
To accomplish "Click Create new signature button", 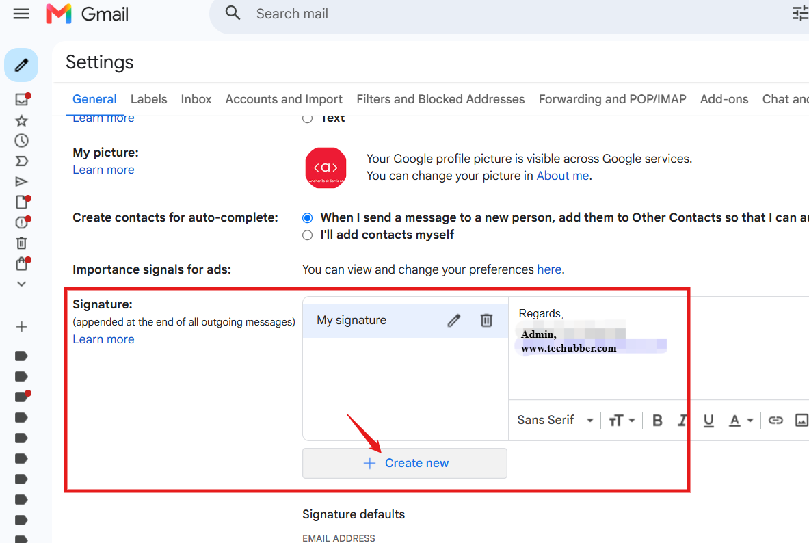I will (x=405, y=463).
